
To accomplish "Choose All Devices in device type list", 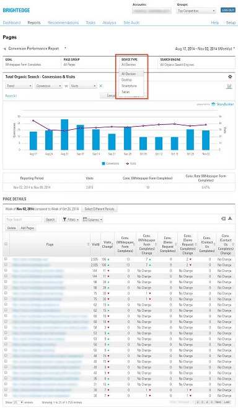I will 131,74.
